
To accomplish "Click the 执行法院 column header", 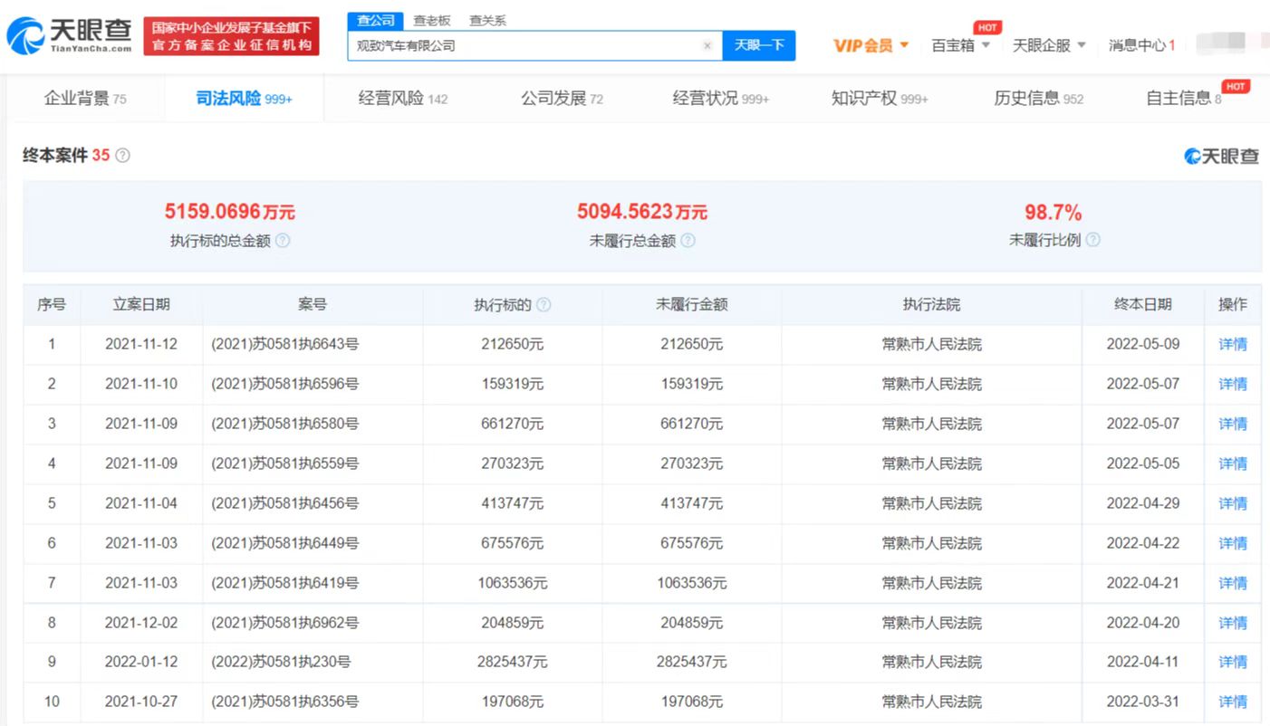I will [x=932, y=305].
